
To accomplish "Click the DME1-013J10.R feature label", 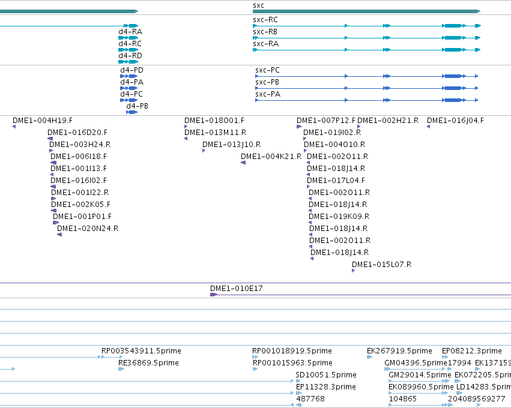I will click(231, 145).
